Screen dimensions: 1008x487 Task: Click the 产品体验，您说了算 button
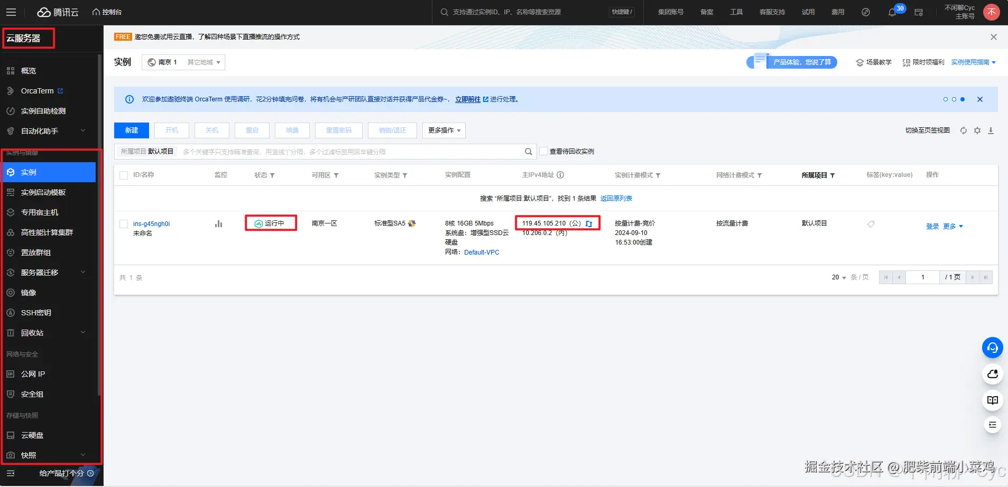(792, 62)
